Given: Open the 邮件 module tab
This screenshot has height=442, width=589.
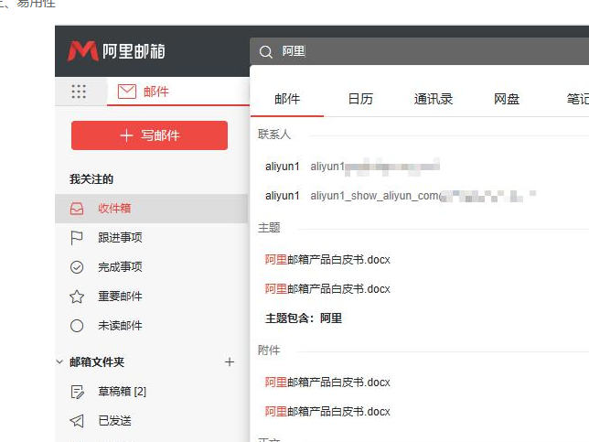Looking at the screenshot, I should click(x=145, y=92).
